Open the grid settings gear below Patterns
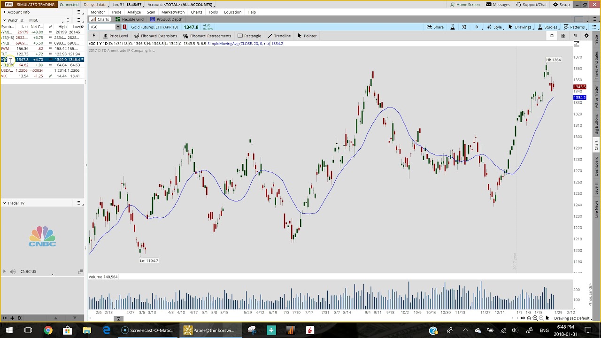This screenshot has height=338, width=601. tap(586, 36)
